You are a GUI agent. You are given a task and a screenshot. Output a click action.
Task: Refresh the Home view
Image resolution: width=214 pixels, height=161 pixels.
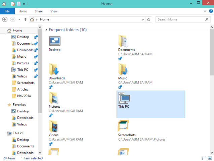pyautogui.click(x=148, y=19)
